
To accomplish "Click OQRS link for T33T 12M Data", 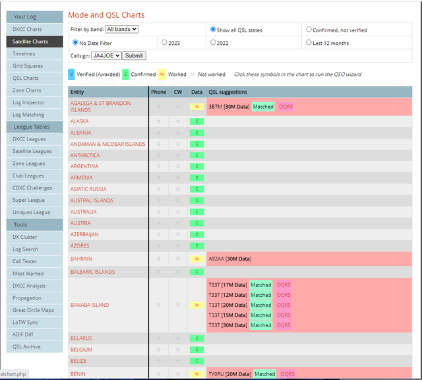I will click(x=284, y=295).
